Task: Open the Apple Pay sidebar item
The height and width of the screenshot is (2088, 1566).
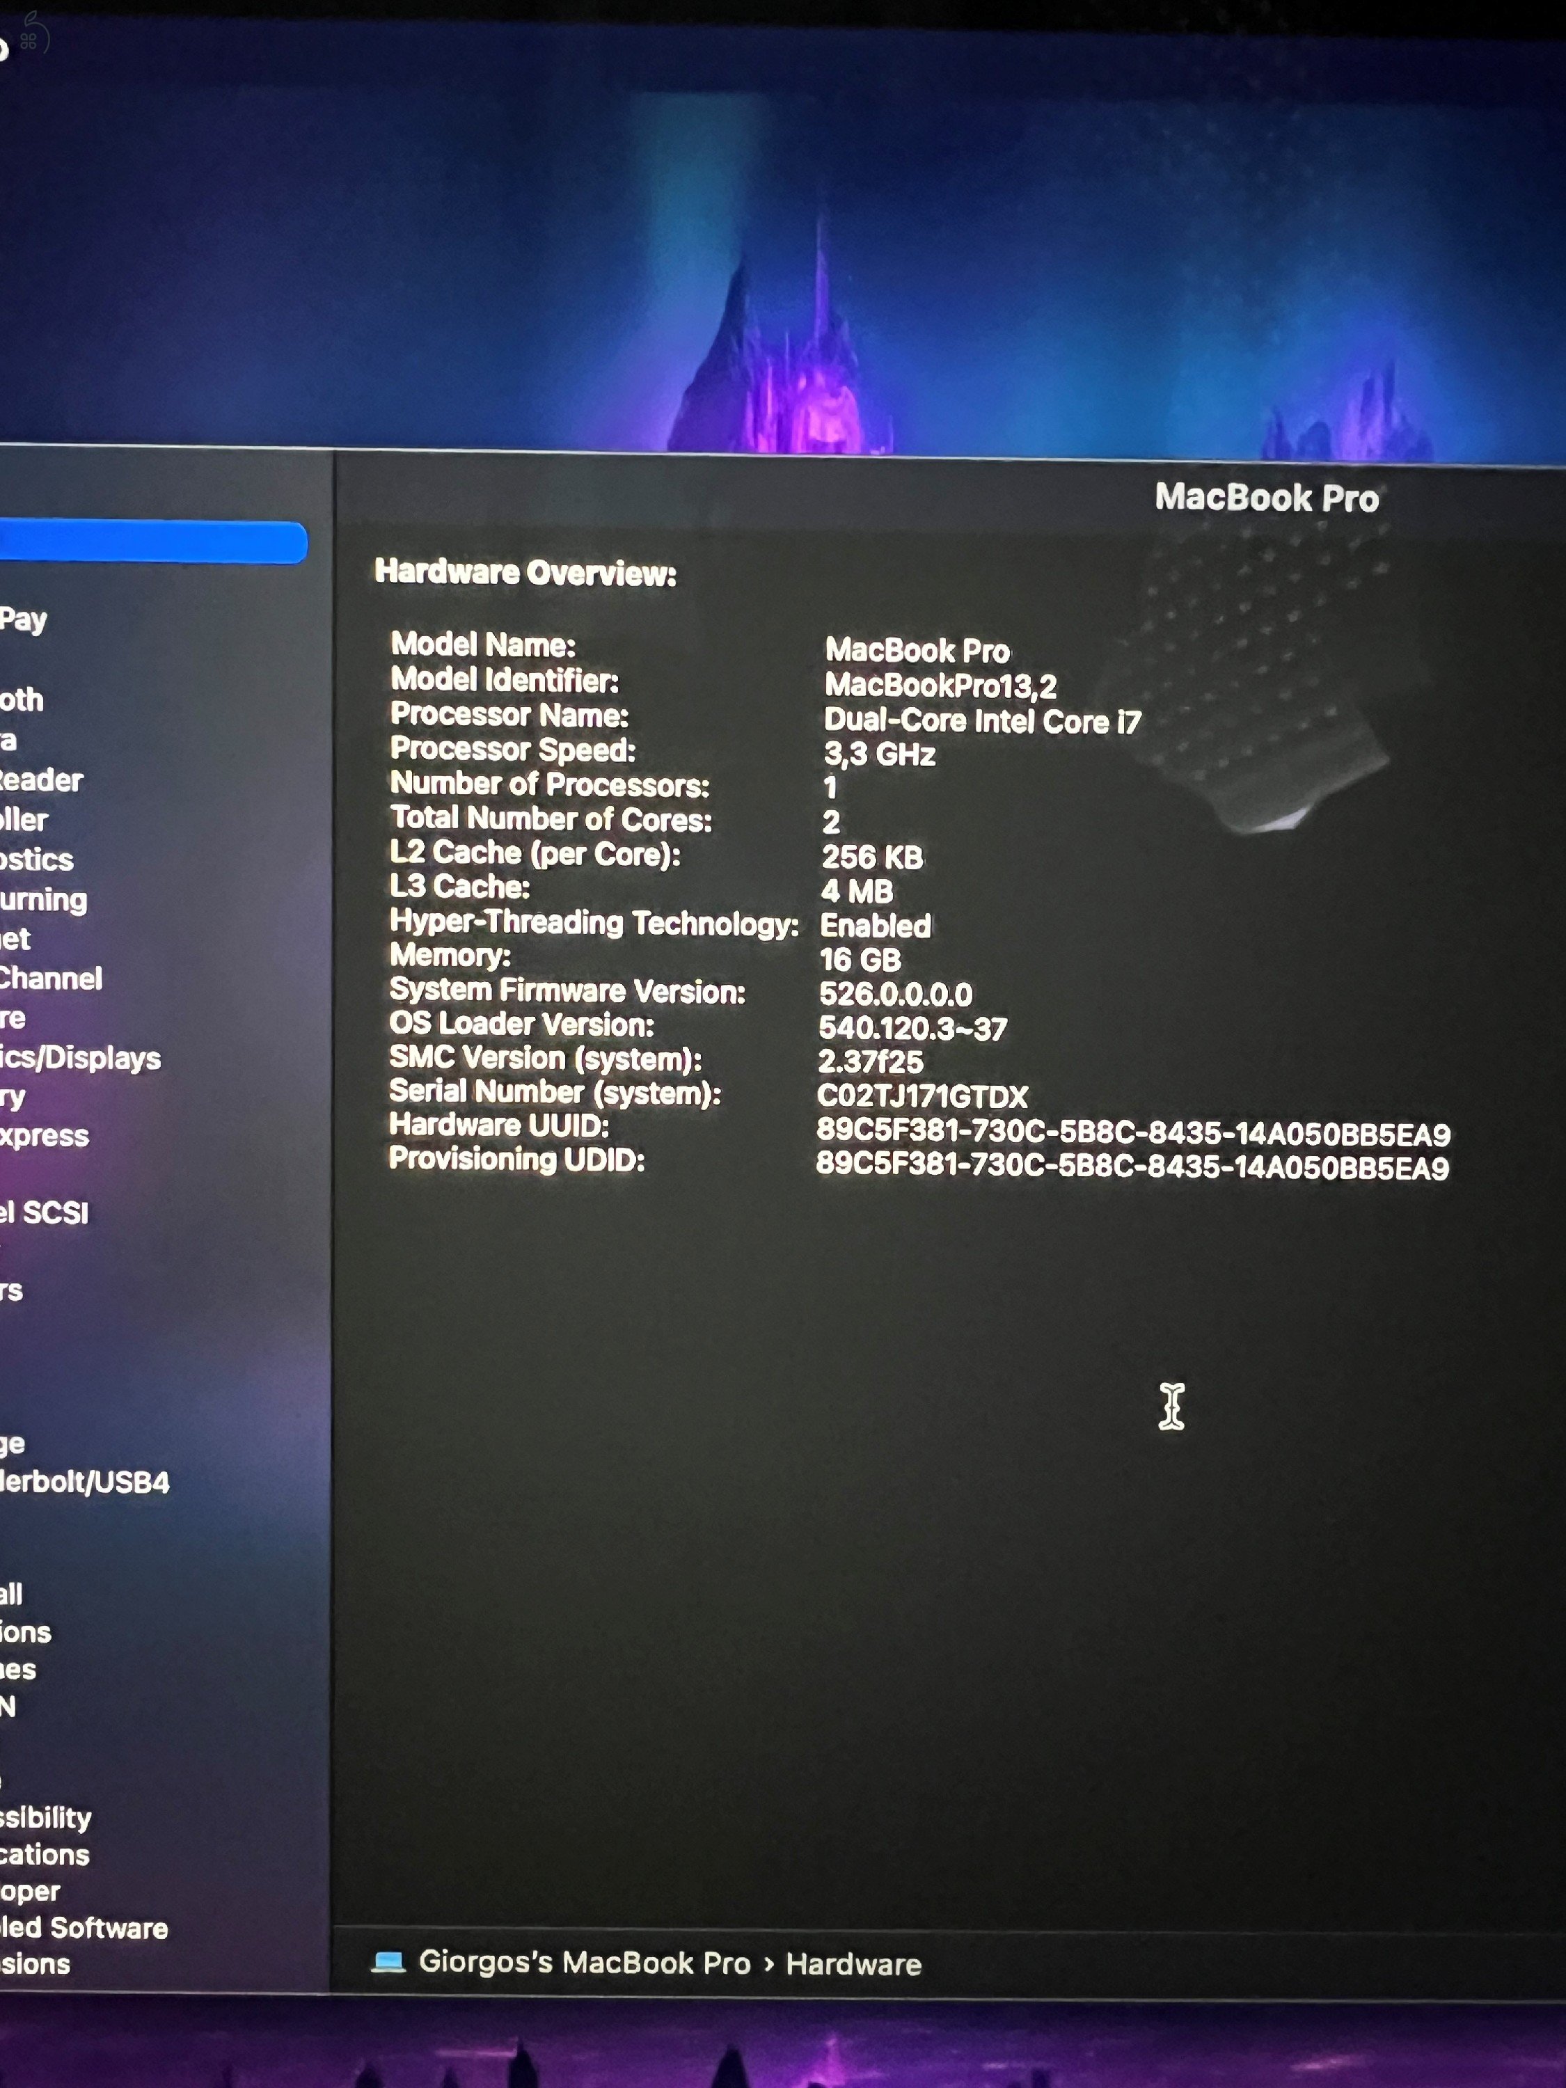Action: pos(24,619)
